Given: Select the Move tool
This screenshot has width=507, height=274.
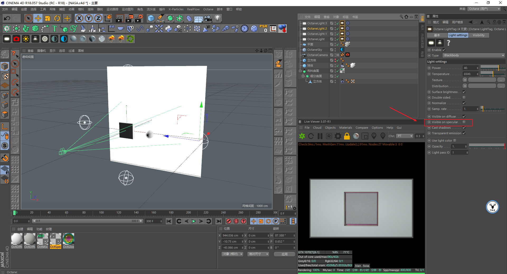Looking at the screenshot, I should click(x=38, y=18).
